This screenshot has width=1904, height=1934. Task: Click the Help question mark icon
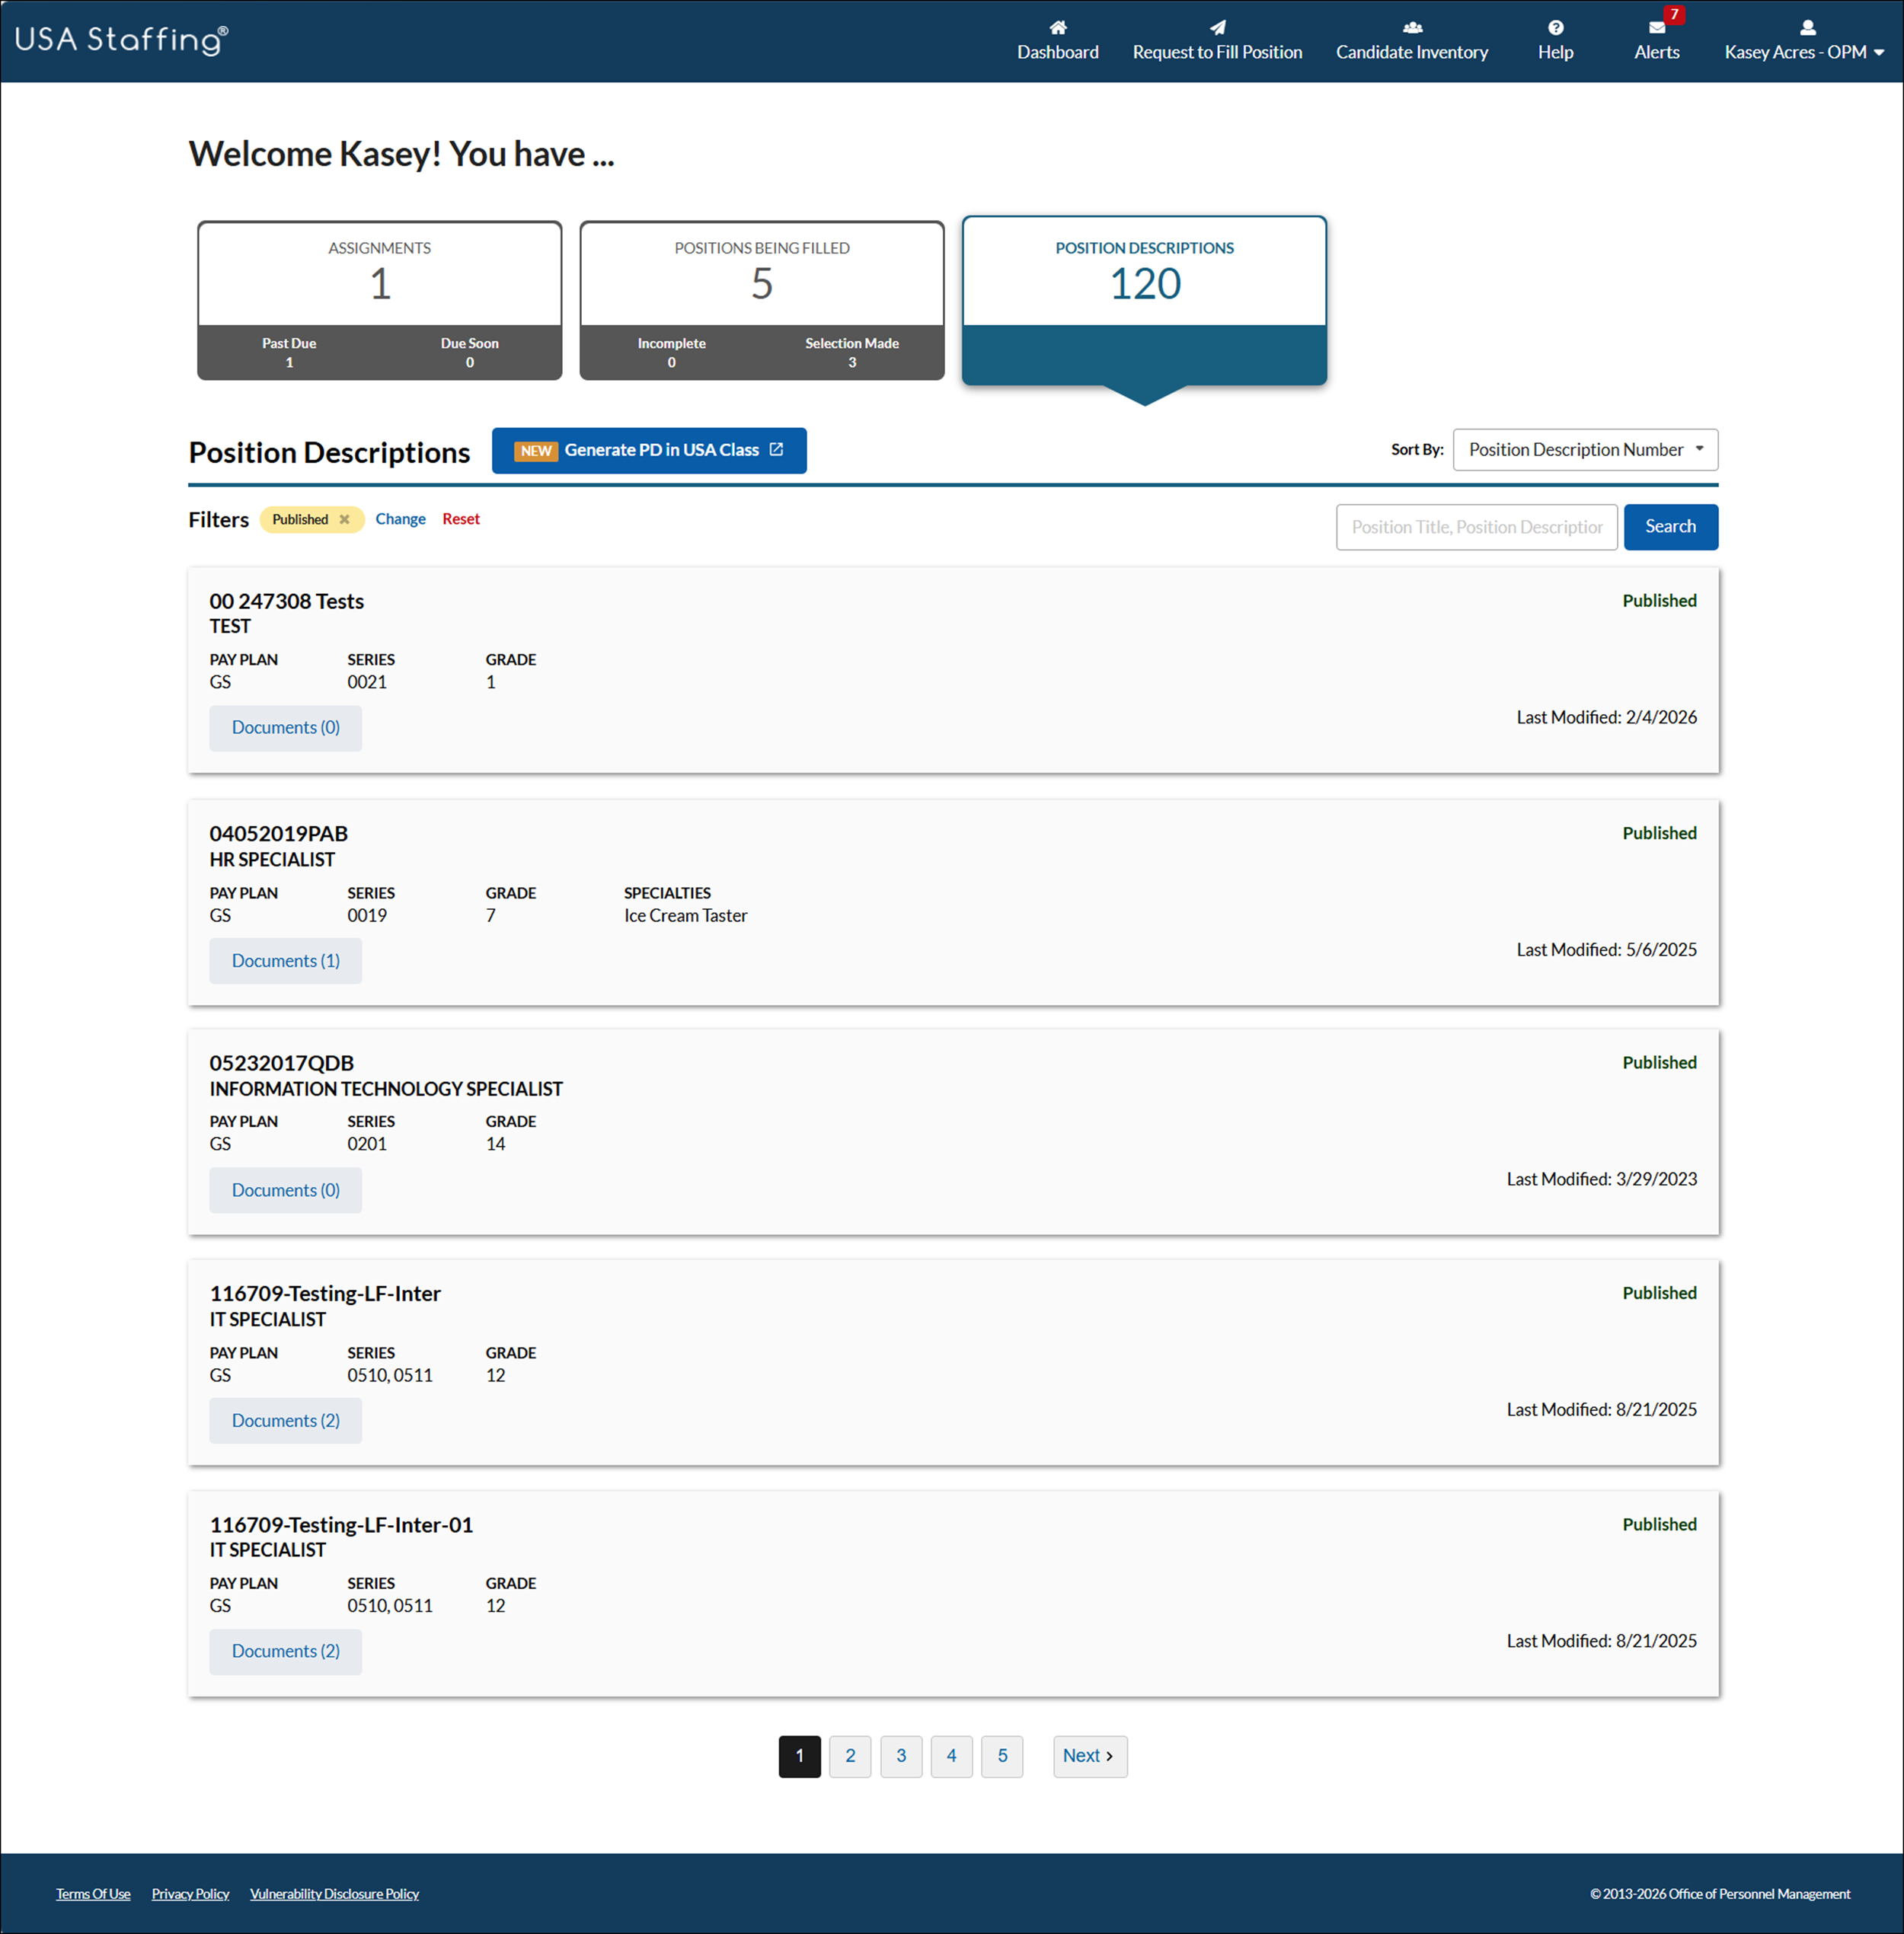(x=1555, y=27)
